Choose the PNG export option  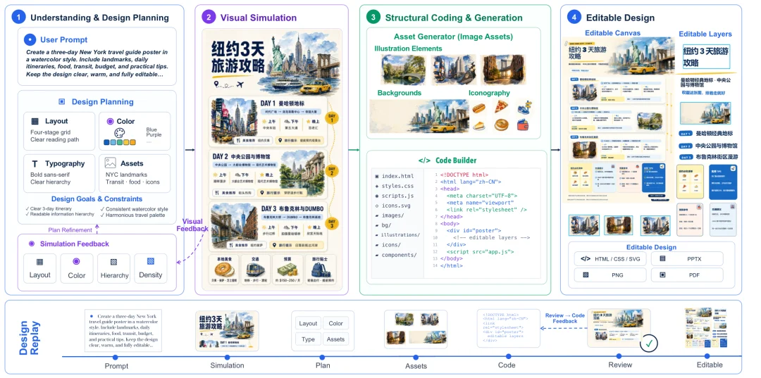click(610, 275)
